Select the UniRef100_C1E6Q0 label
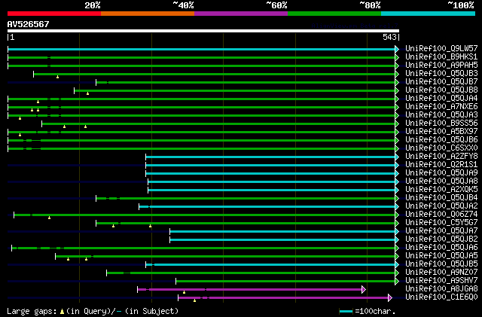The width and height of the screenshot is (482, 317). tap(441, 297)
